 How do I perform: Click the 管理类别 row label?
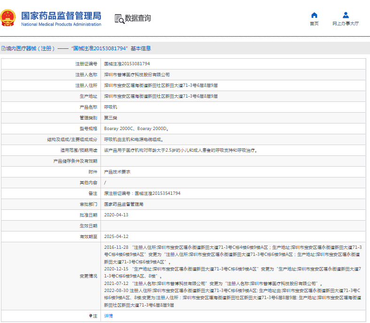pyautogui.click(x=88, y=118)
